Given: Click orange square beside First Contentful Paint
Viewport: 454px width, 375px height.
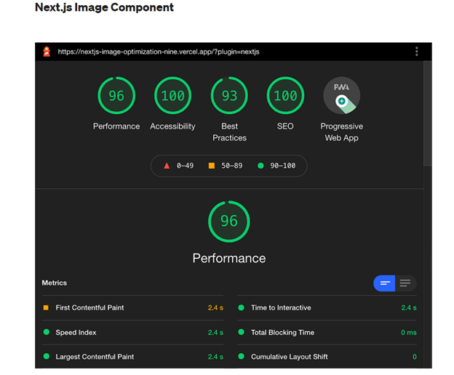Looking at the screenshot, I should 46,307.
